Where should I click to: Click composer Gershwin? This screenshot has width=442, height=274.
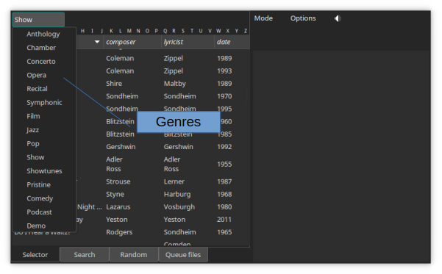click(x=121, y=147)
